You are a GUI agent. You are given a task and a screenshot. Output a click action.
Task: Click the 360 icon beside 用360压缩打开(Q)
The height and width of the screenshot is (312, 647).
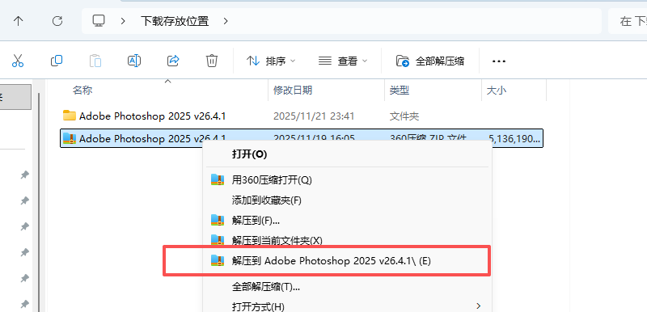click(x=218, y=179)
